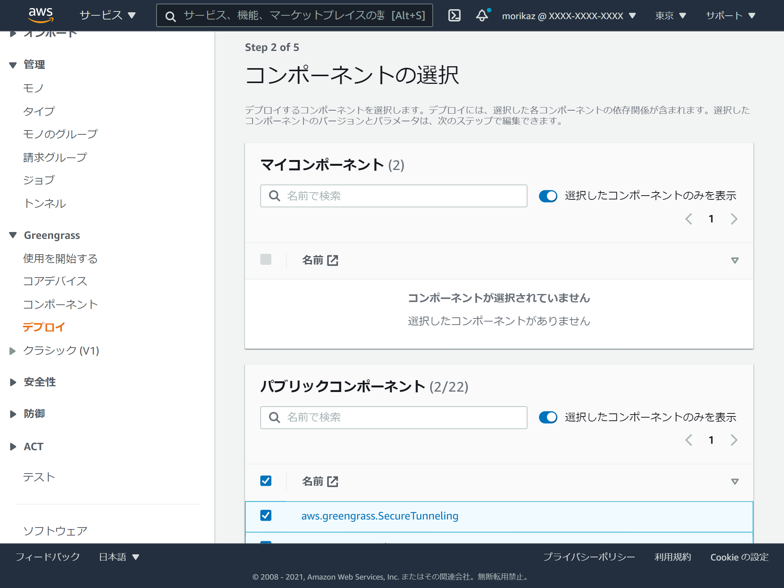Go to next page of マイコンポーネント
The width and height of the screenshot is (784, 588).
coord(734,219)
